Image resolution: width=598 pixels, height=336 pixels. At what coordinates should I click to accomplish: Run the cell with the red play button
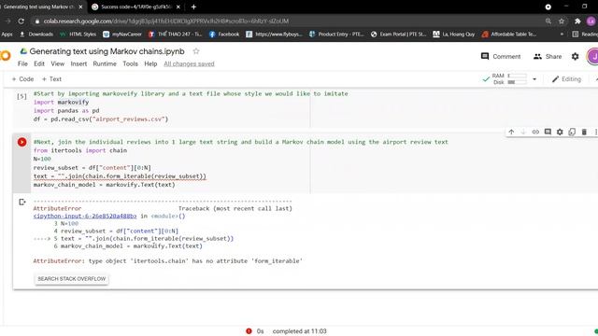21,142
